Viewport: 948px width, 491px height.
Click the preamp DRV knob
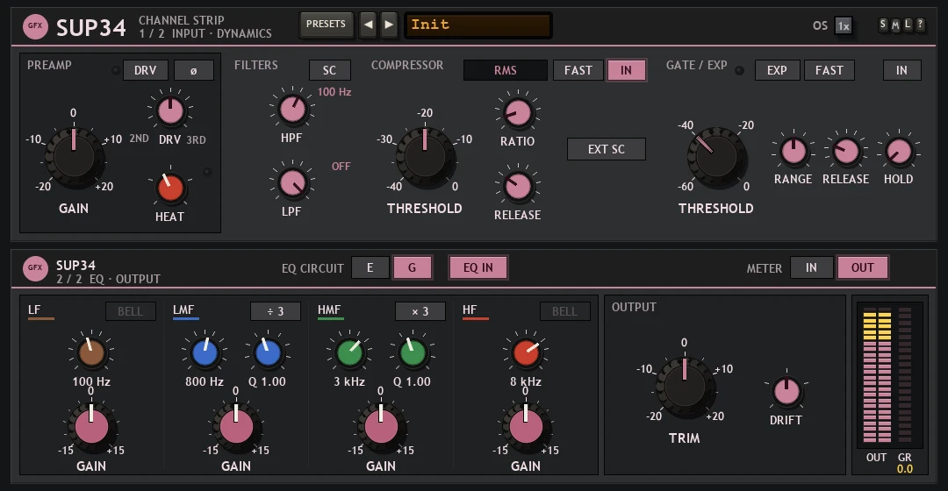point(170,111)
